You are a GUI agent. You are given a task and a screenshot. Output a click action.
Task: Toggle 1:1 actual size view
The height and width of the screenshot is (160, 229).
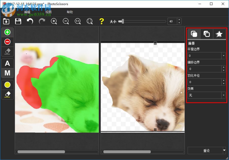point(78,21)
